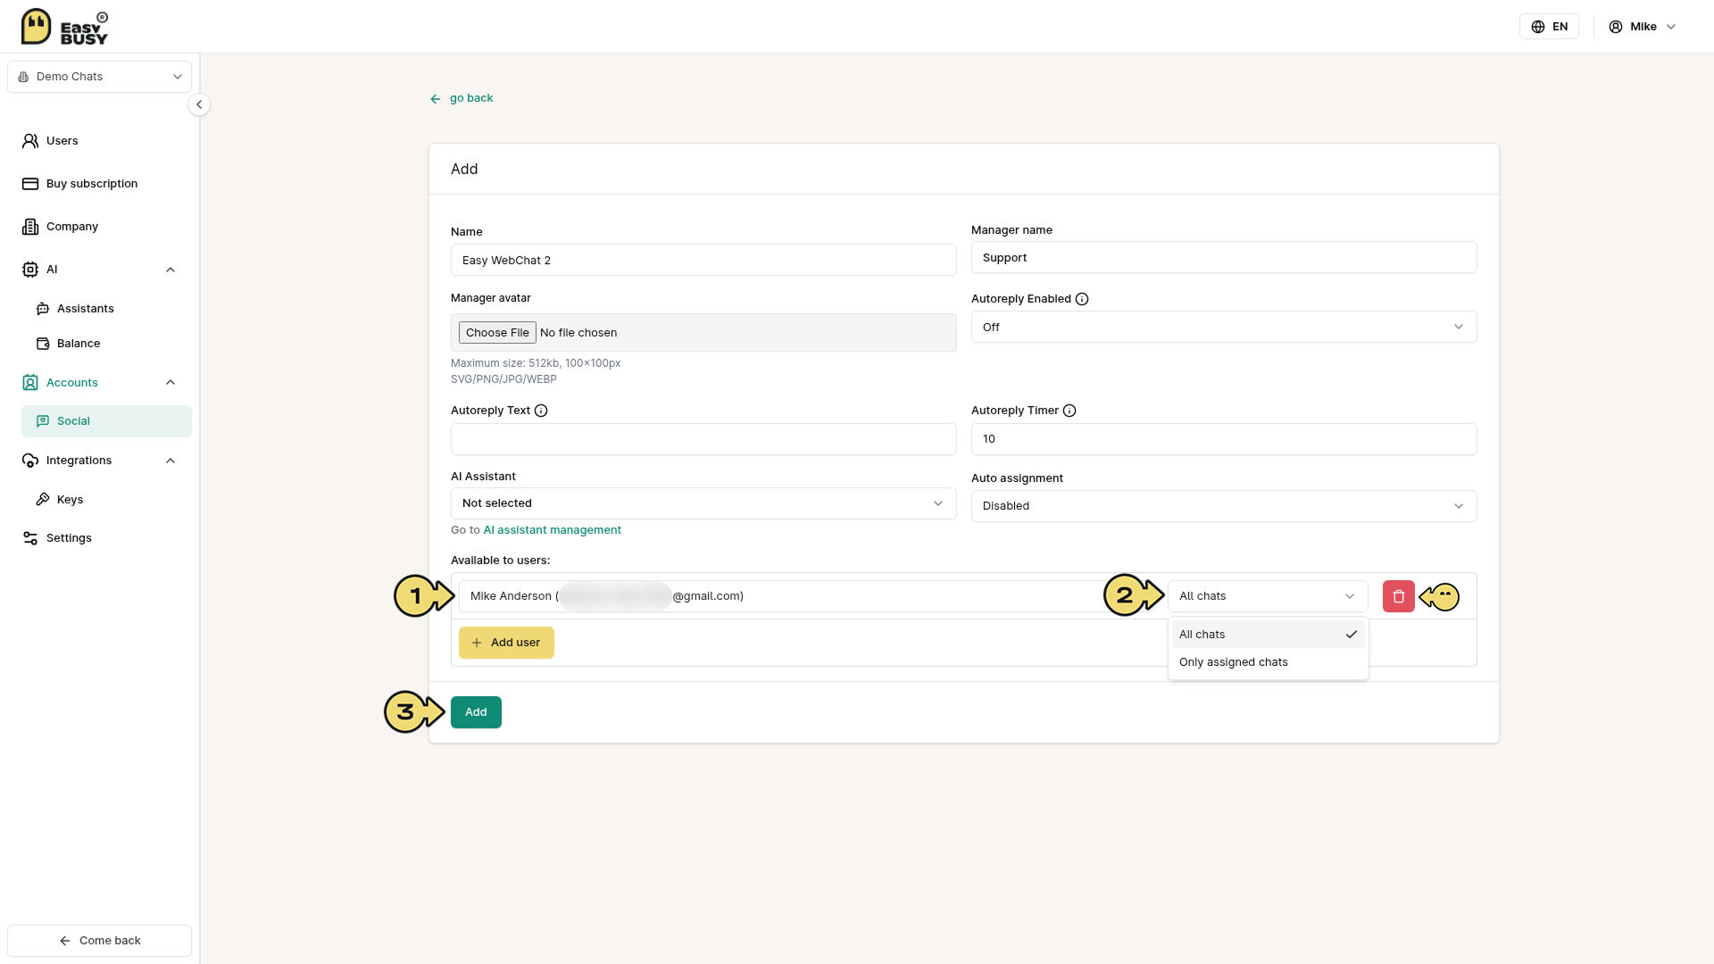Screen dimensions: 1714x964
Task: Click the Autoreply Enabled info icon
Action: [x=1082, y=299]
